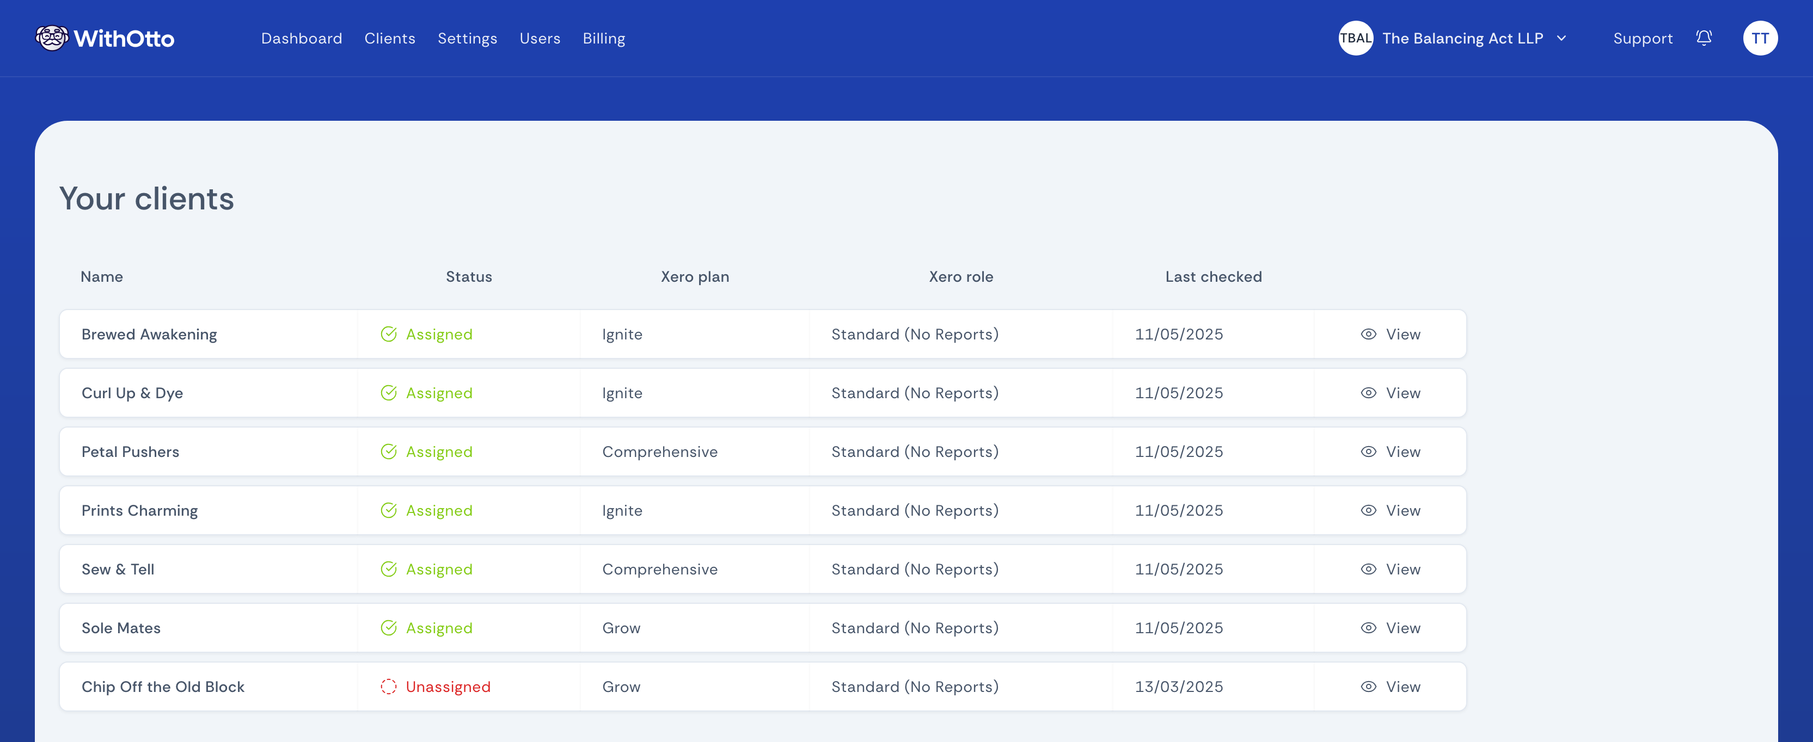Click the assigned check icon for Sole Mates
Viewport: 1813px width, 742px height.
click(x=389, y=628)
